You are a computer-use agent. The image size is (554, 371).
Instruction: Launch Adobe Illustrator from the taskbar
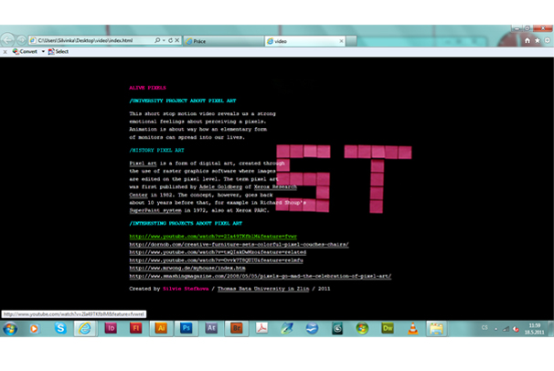pyautogui.click(x=161, y=328)
